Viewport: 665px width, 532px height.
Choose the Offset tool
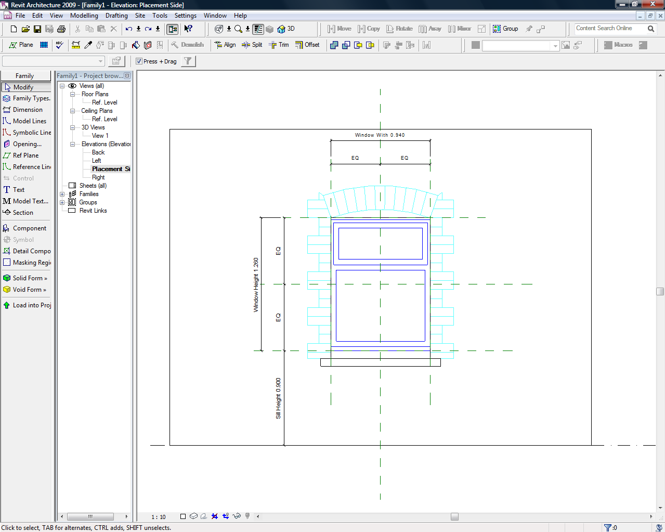pyautogui.click(x=307, y=45)
